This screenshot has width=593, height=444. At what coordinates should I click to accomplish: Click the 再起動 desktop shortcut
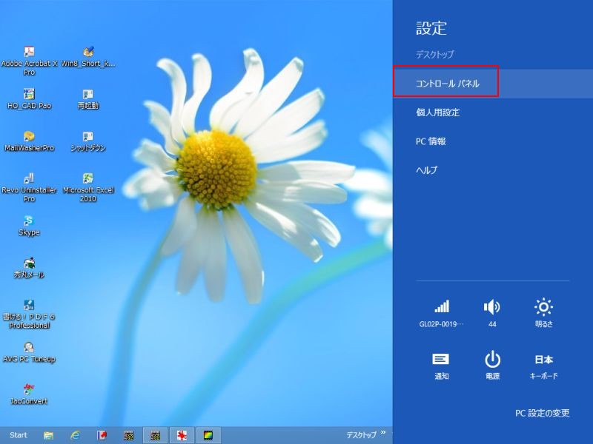click(88, 95)
